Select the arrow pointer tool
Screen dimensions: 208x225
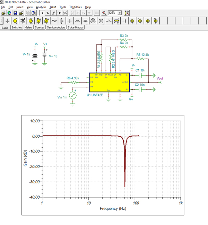tap(42, 13)
